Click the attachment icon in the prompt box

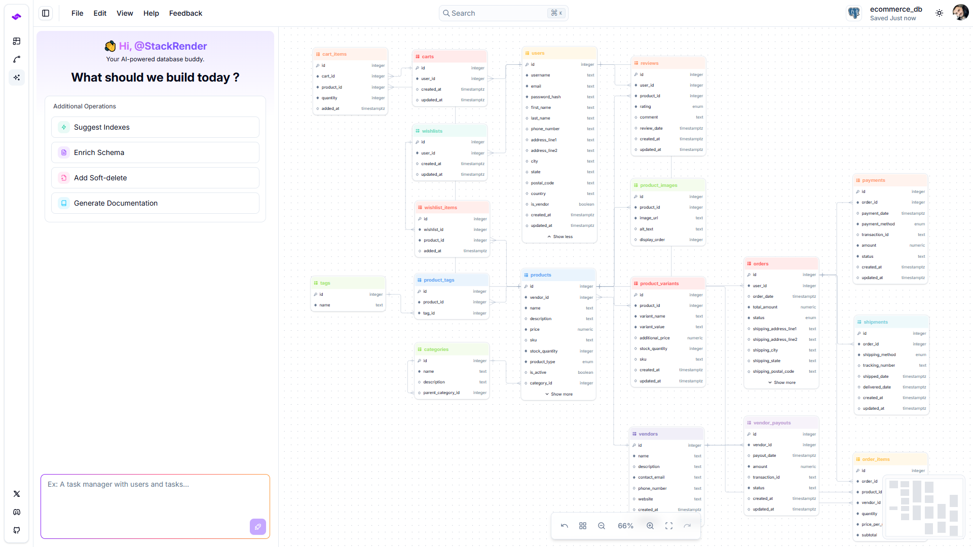[x=257, y=527]
